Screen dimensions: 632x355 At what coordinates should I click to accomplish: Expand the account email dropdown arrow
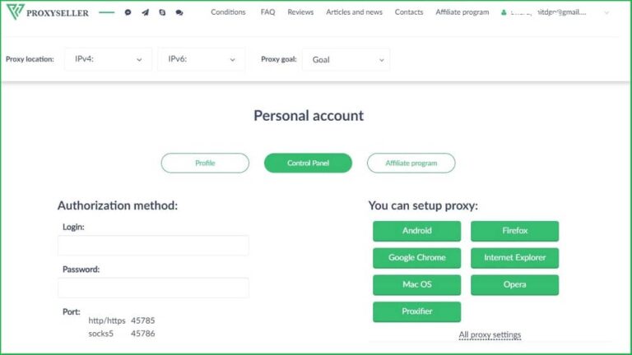(607, 13)
